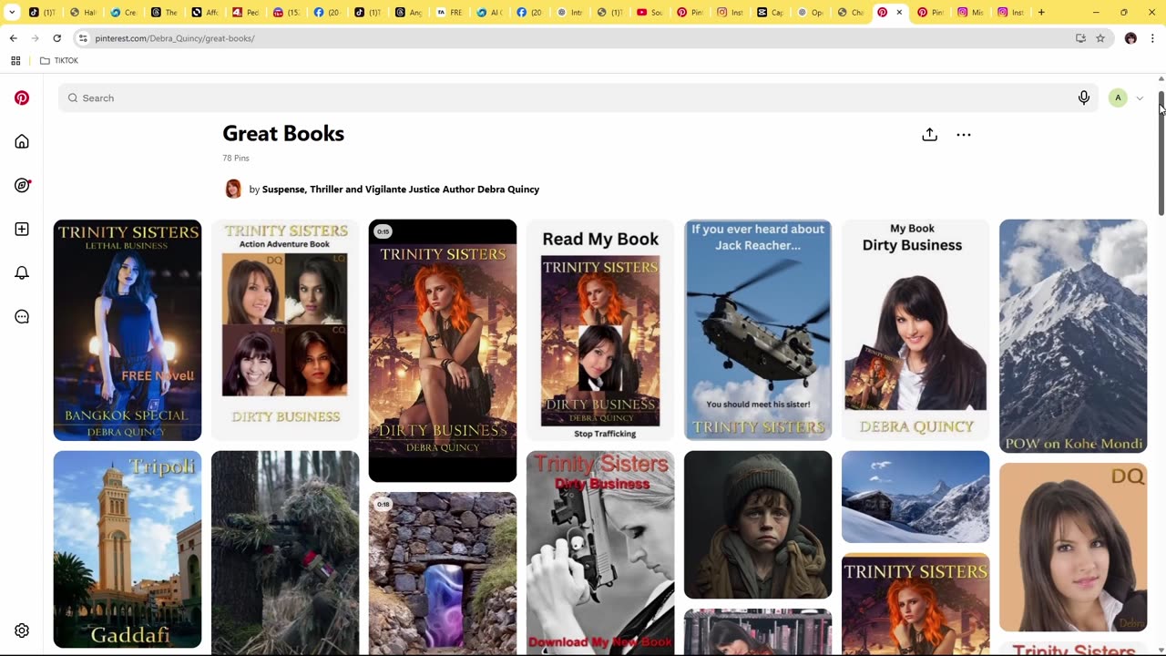Open the Bangkok Special Lethal Business pin
1166x656 pixels.
pos(128,330)
